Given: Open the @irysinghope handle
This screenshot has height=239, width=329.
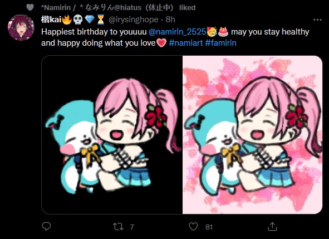Looking at the screenshot, I should [x=133, y=19].
